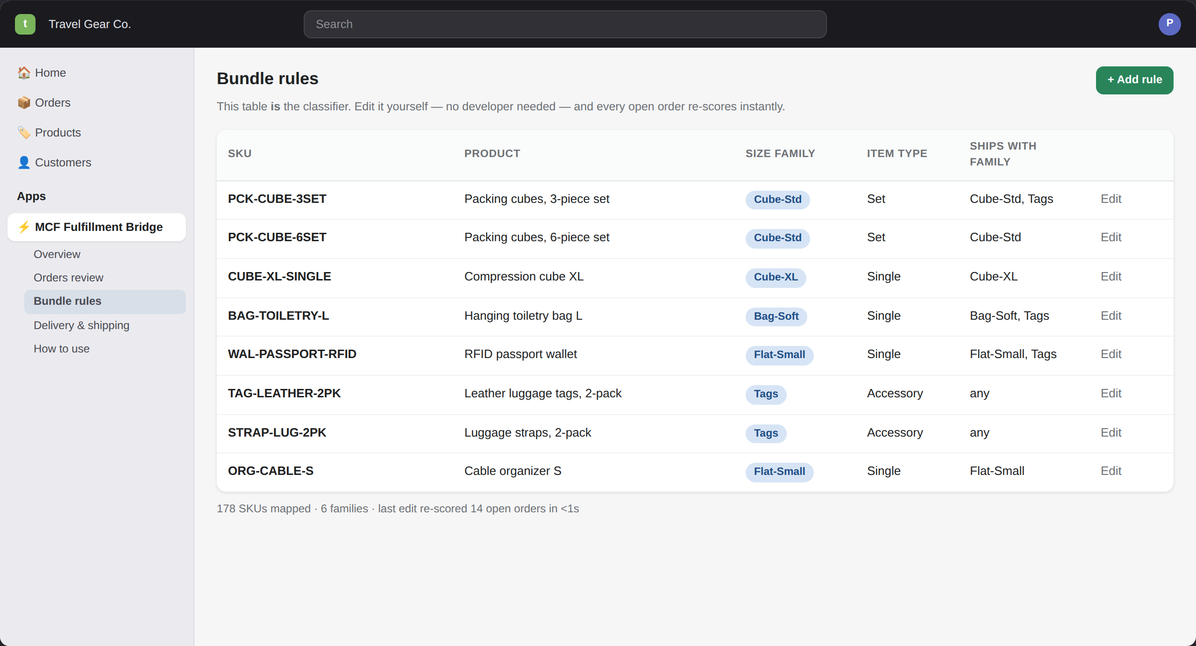The width and height of the screenshot is (1196, 646).
Task: Click the ITEM TYPE column header
Action: 897,154
